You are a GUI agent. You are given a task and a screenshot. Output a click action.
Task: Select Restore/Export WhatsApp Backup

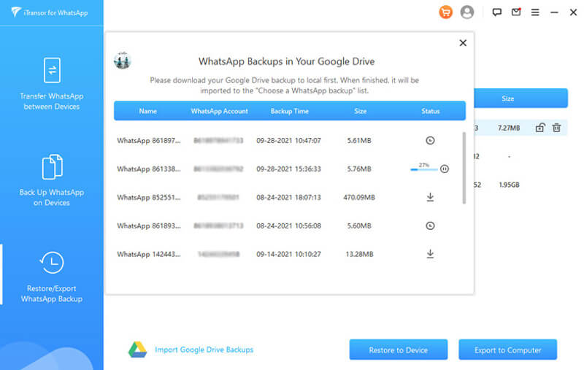click(52, 277)
